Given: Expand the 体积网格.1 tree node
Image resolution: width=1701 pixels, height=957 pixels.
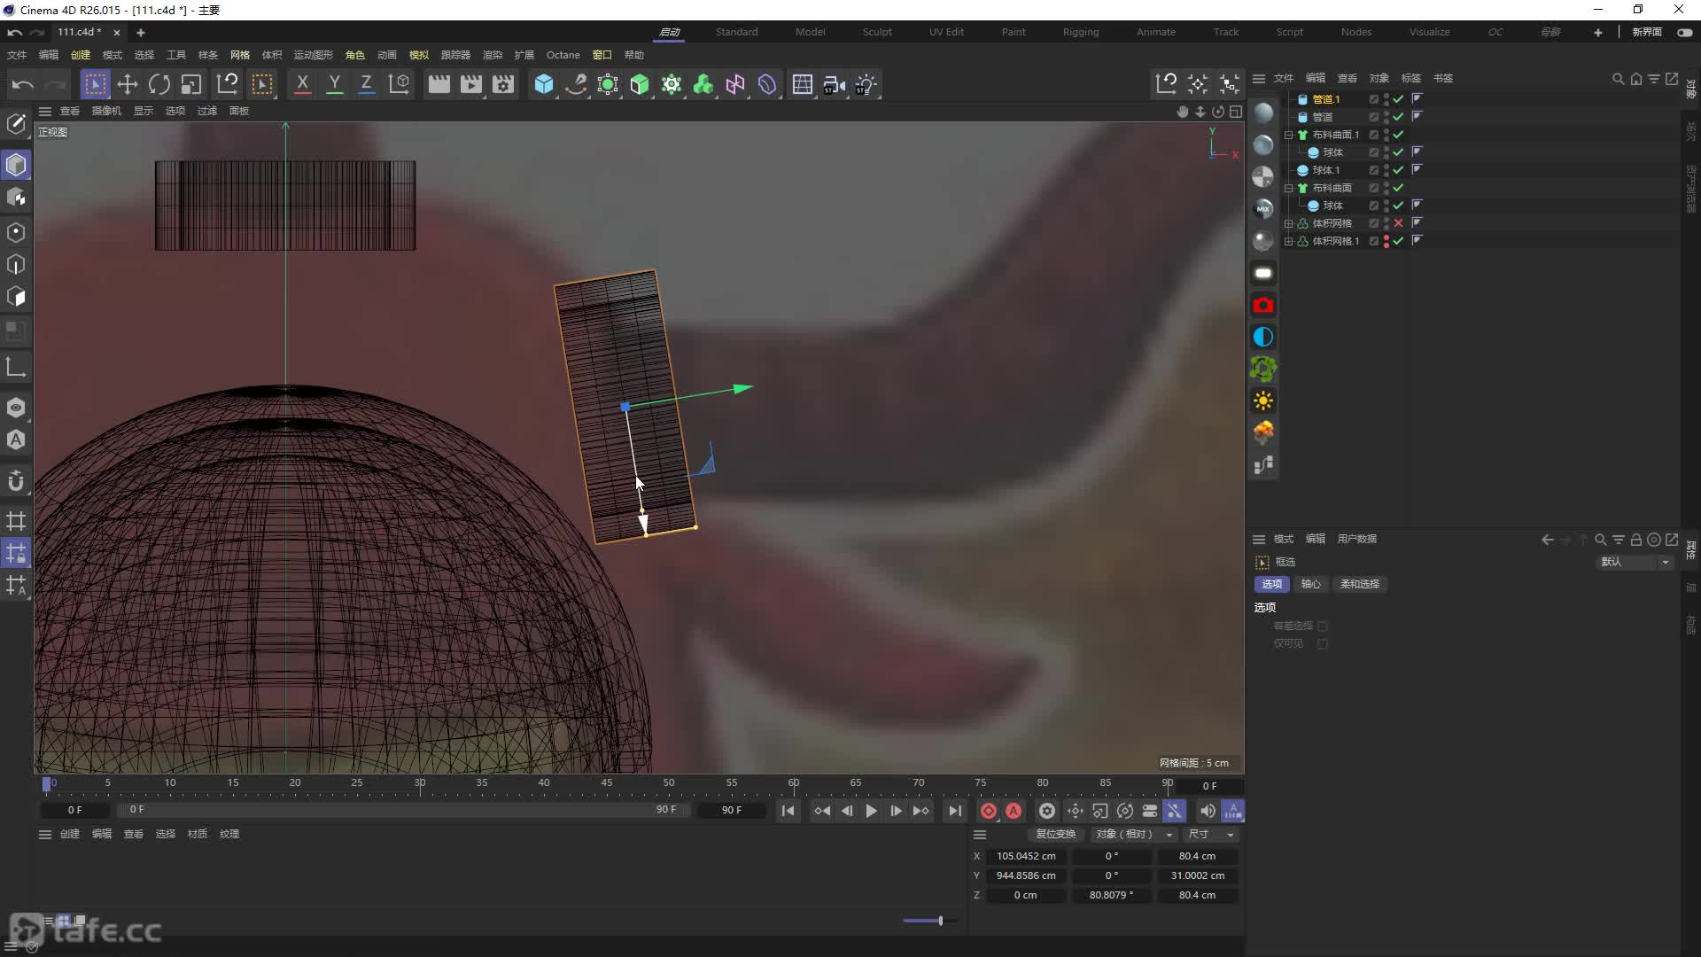Looking at the screenshot, I should tap(1289, 241).
